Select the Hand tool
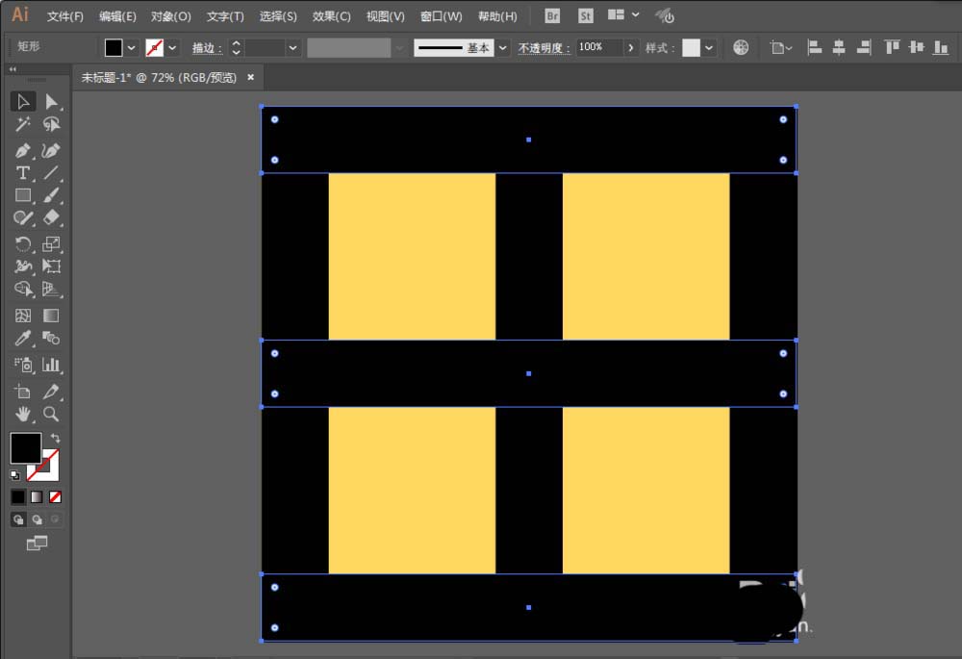962x659 pixels. tap(23, 415)
